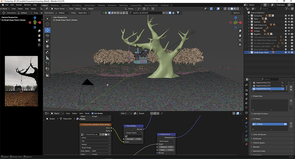Activate the Measure tool
This screenshot has height=159, width=295.
point(47,58)
